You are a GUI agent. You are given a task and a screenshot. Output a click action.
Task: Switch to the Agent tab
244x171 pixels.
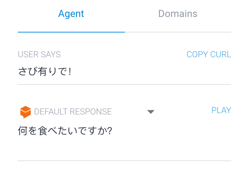[x=71, y=14]
